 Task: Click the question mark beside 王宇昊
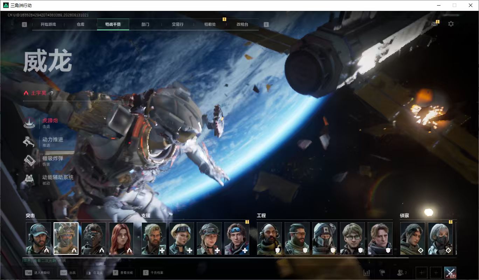[52, 93]
